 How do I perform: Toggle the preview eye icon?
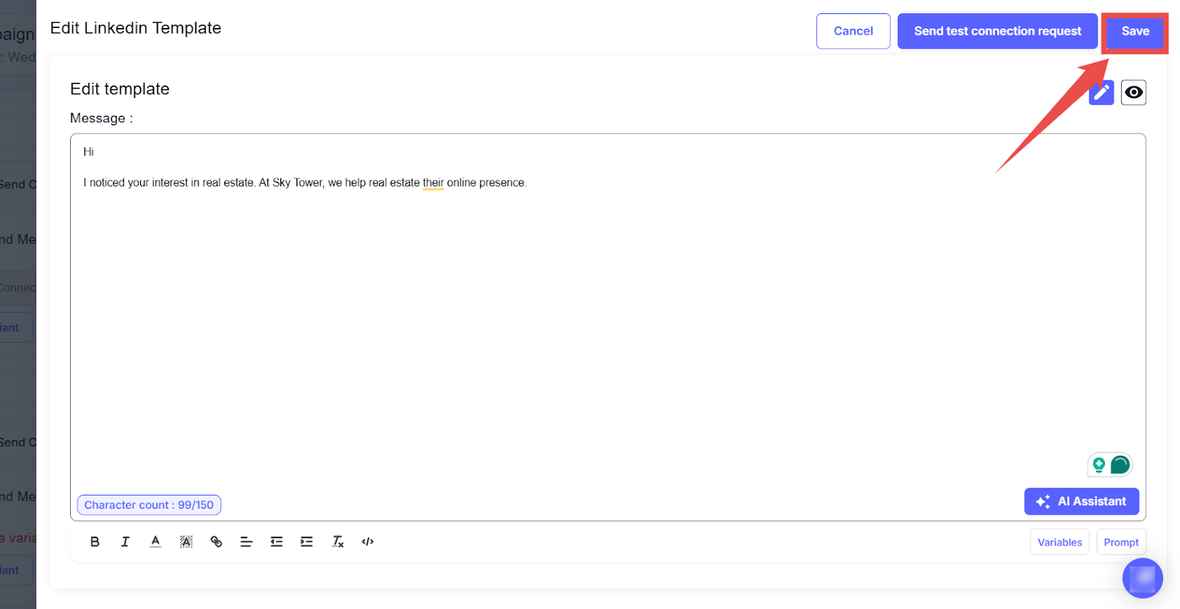click(1134, 92)
